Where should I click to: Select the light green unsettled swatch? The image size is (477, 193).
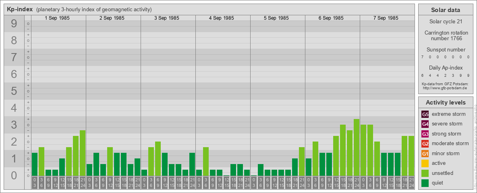425,173
